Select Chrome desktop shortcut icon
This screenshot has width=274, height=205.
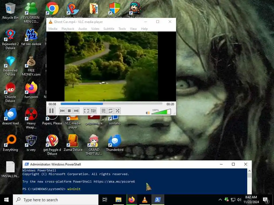click(x=52, y=9)
